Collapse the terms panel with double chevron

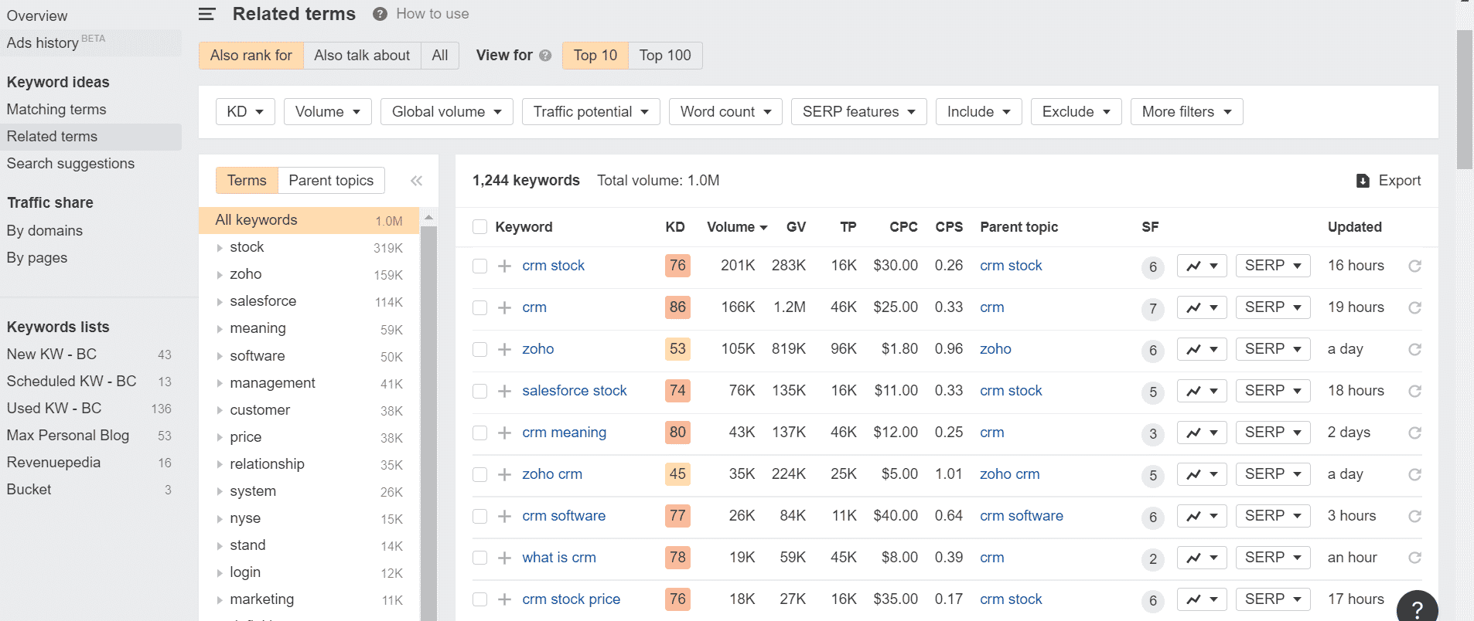pyautogui.click(x=416, y=181)
